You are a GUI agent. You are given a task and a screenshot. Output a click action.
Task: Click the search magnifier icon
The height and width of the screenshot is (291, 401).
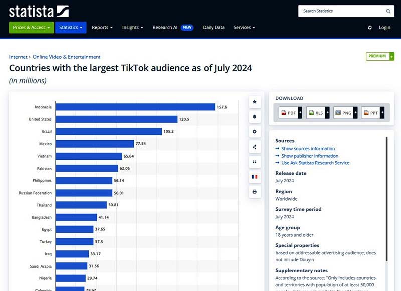pos(388,11)
